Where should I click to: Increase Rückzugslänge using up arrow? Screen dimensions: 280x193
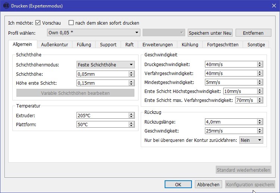tap(260, 120)
